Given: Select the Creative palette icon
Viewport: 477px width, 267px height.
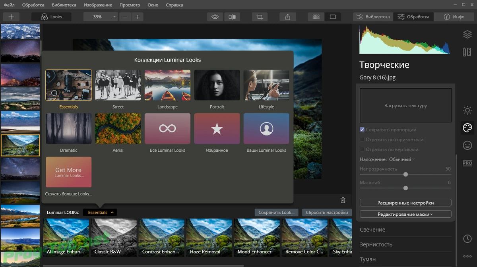Looking at the screenshot, I should point(467,128).
